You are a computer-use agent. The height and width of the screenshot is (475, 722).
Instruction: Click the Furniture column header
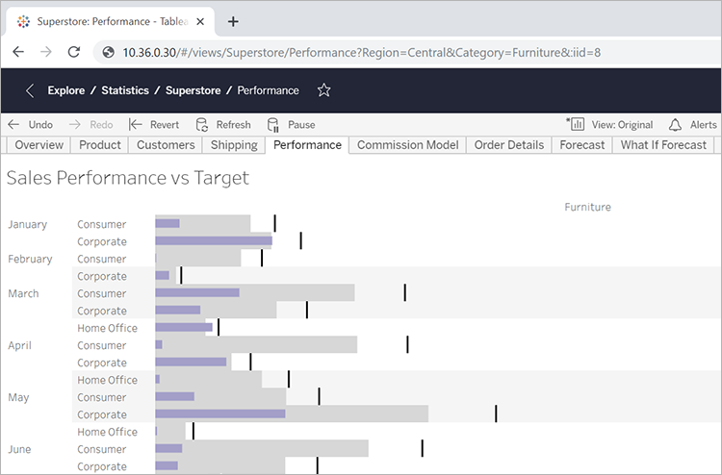[x=587, y=207]
